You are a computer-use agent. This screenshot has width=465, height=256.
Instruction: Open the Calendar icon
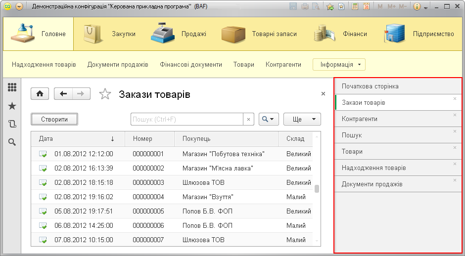click(366, 6)
